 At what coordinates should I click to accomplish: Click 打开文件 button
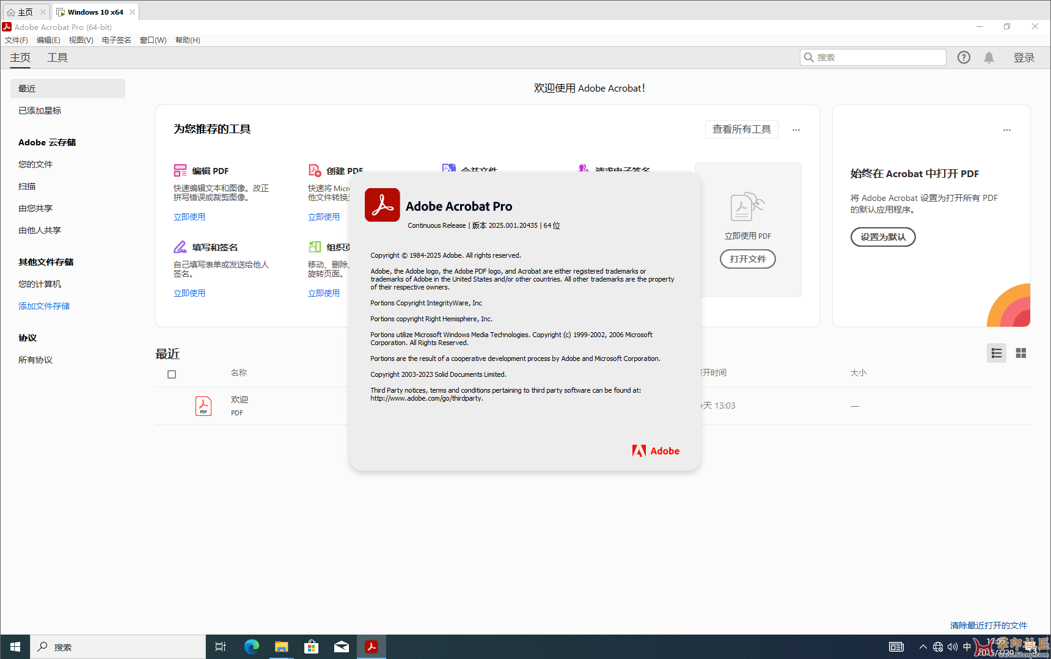click(x=747, y=259)
